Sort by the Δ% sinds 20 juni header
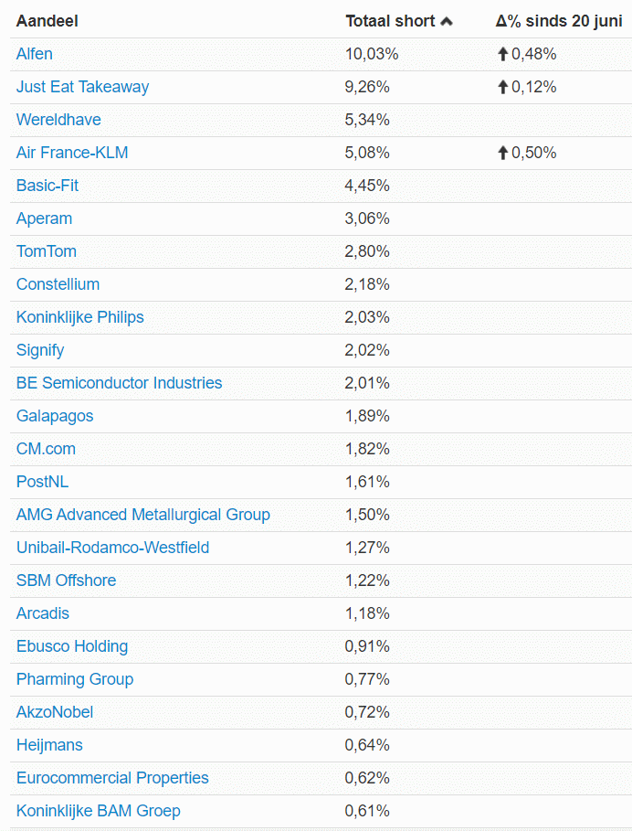 (x=559, y=21)
